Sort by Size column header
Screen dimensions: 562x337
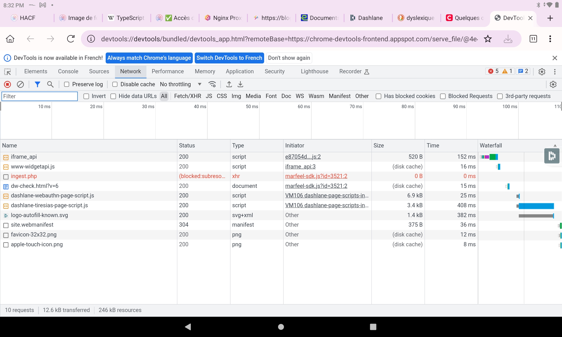pyautogui.click(x=398, y=145)
